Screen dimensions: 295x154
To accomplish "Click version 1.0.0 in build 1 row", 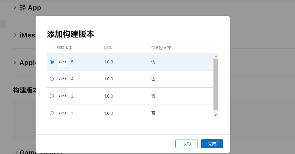I will pos(109,113).
